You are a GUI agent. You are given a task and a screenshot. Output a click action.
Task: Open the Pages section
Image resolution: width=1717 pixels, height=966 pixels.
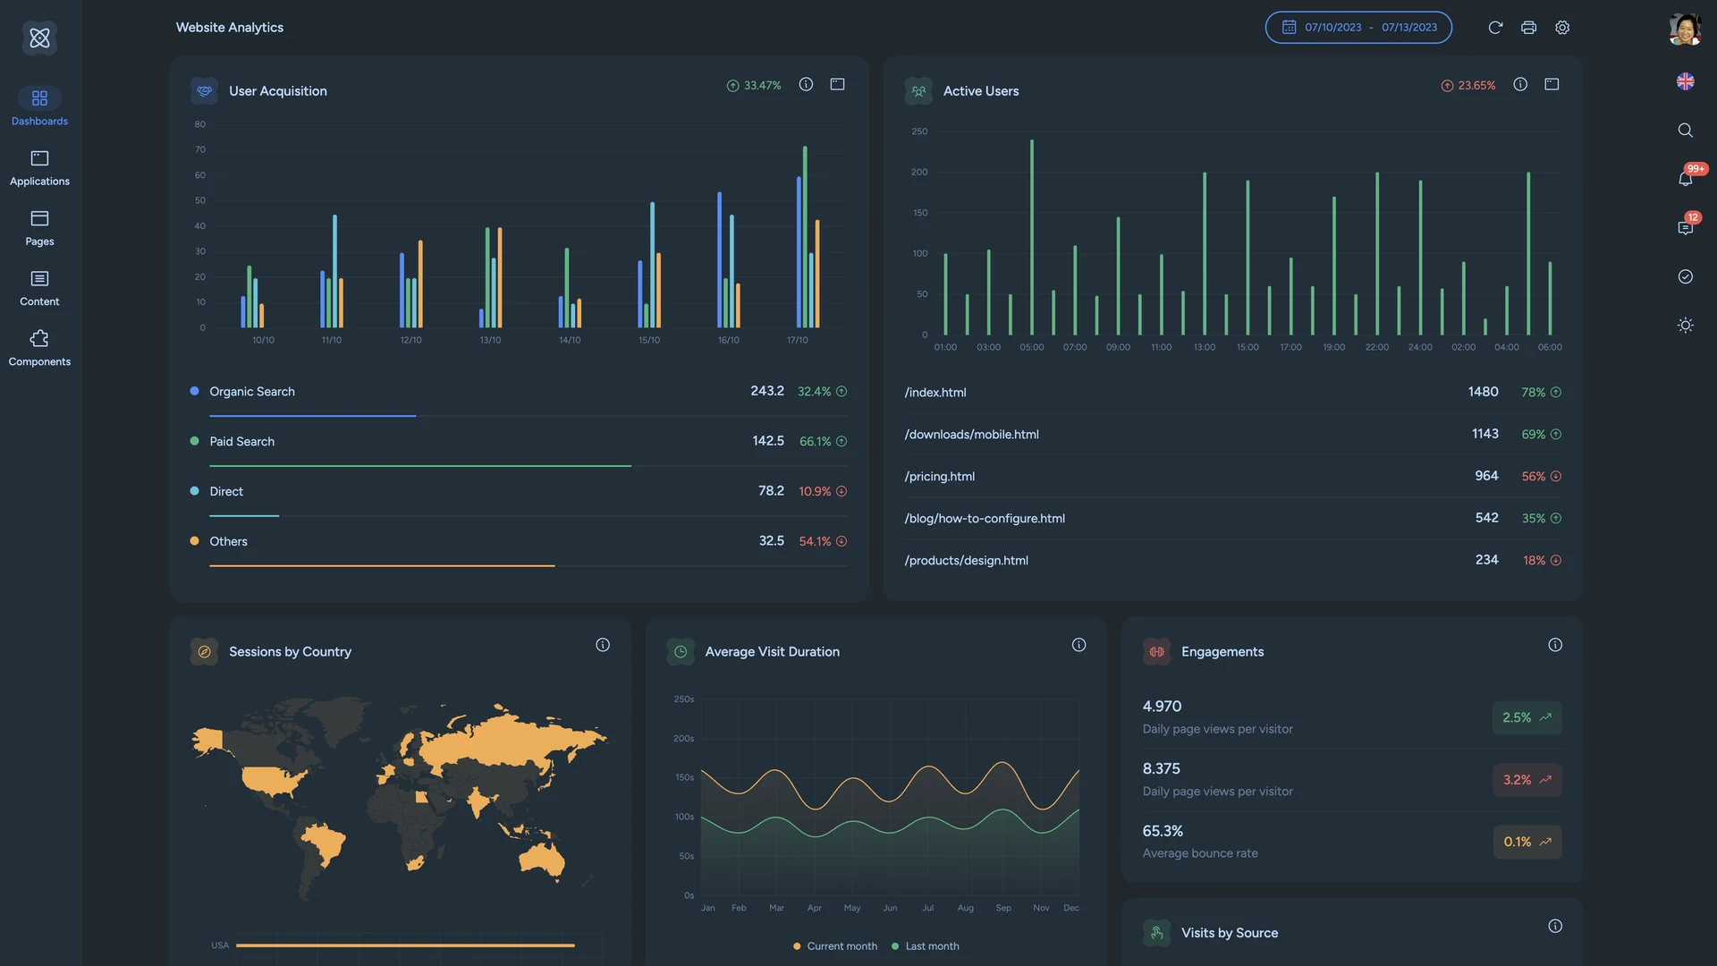[39, 227]
